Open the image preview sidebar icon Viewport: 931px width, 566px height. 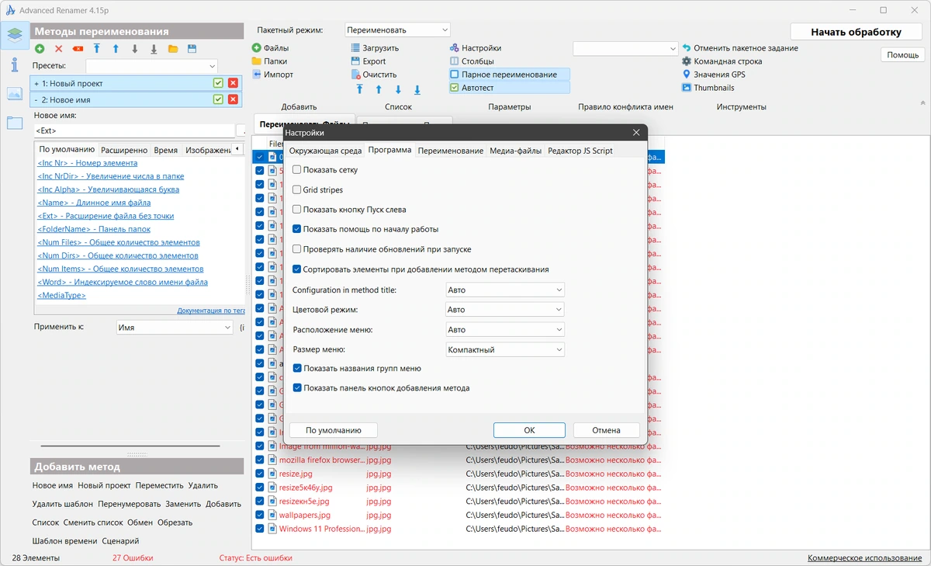click(14, 93)
